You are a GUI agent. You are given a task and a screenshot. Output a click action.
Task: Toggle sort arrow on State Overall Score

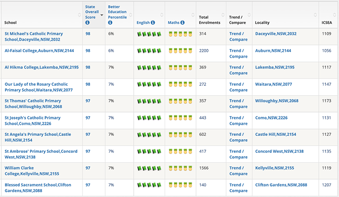[102, 15]
